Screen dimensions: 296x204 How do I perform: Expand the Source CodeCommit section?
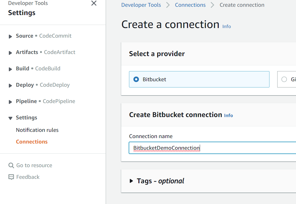[10, 36]
